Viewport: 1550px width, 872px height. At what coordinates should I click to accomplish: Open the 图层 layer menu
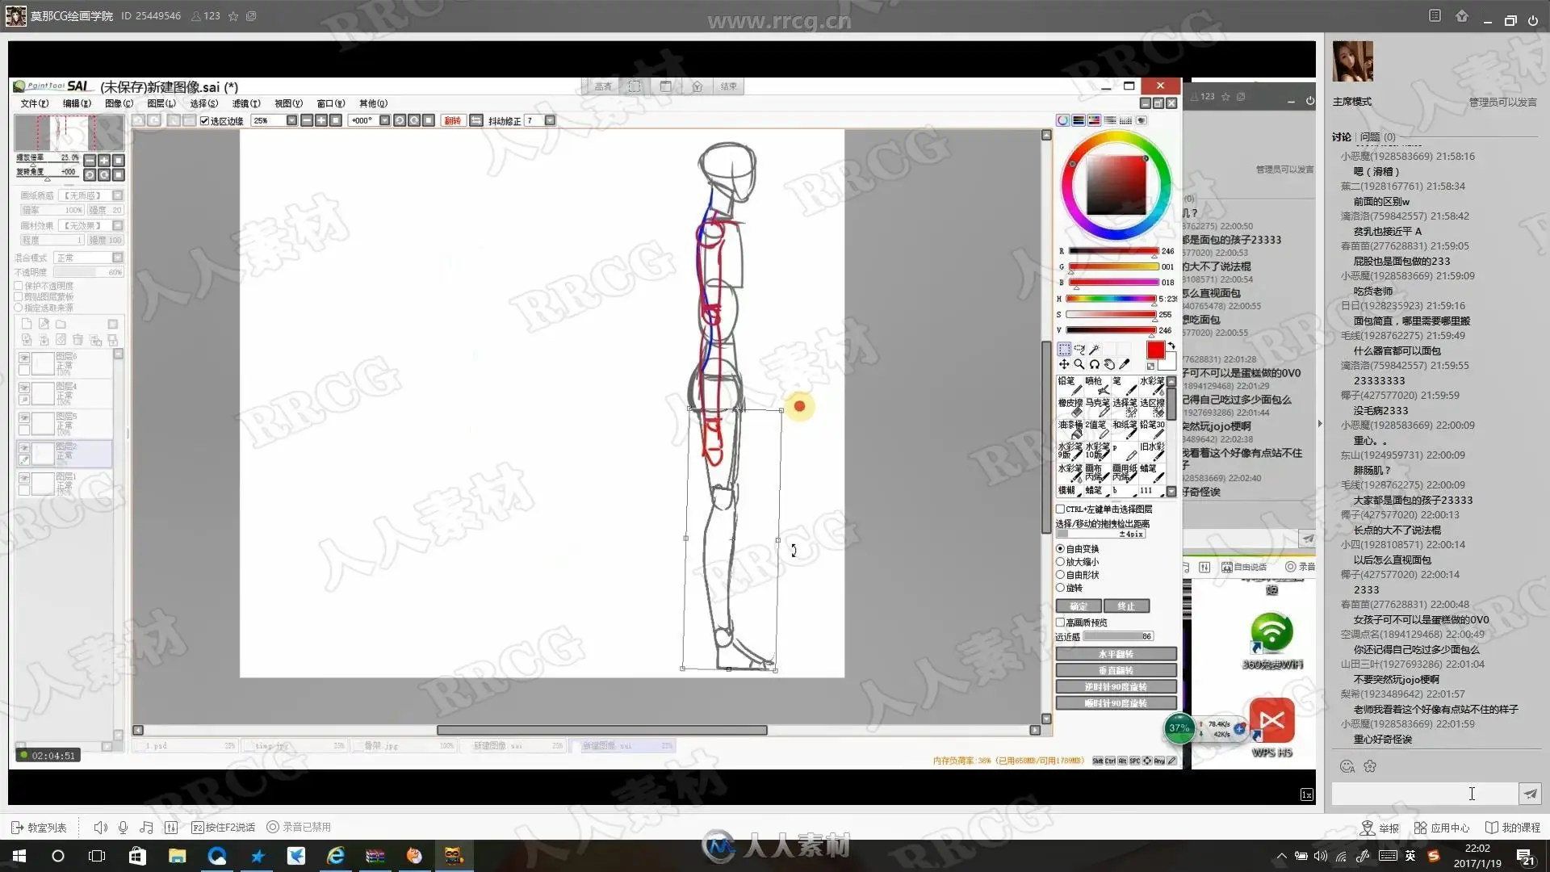point(161,103)
